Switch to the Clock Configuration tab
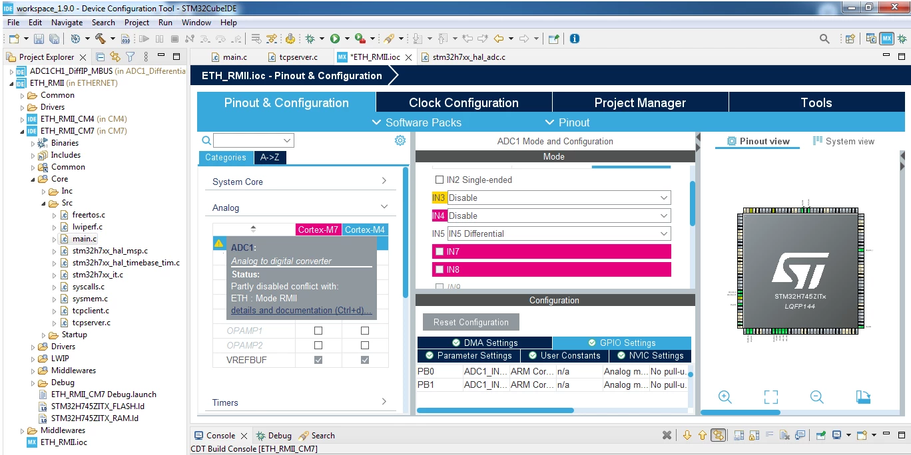911x455 pixels. (463, 102)
